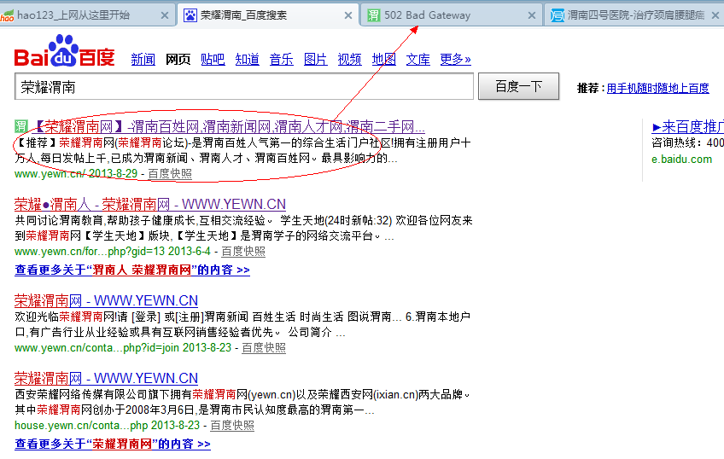Click snippet text 欢迎光临荣耀渭南网

click(66, 317)
